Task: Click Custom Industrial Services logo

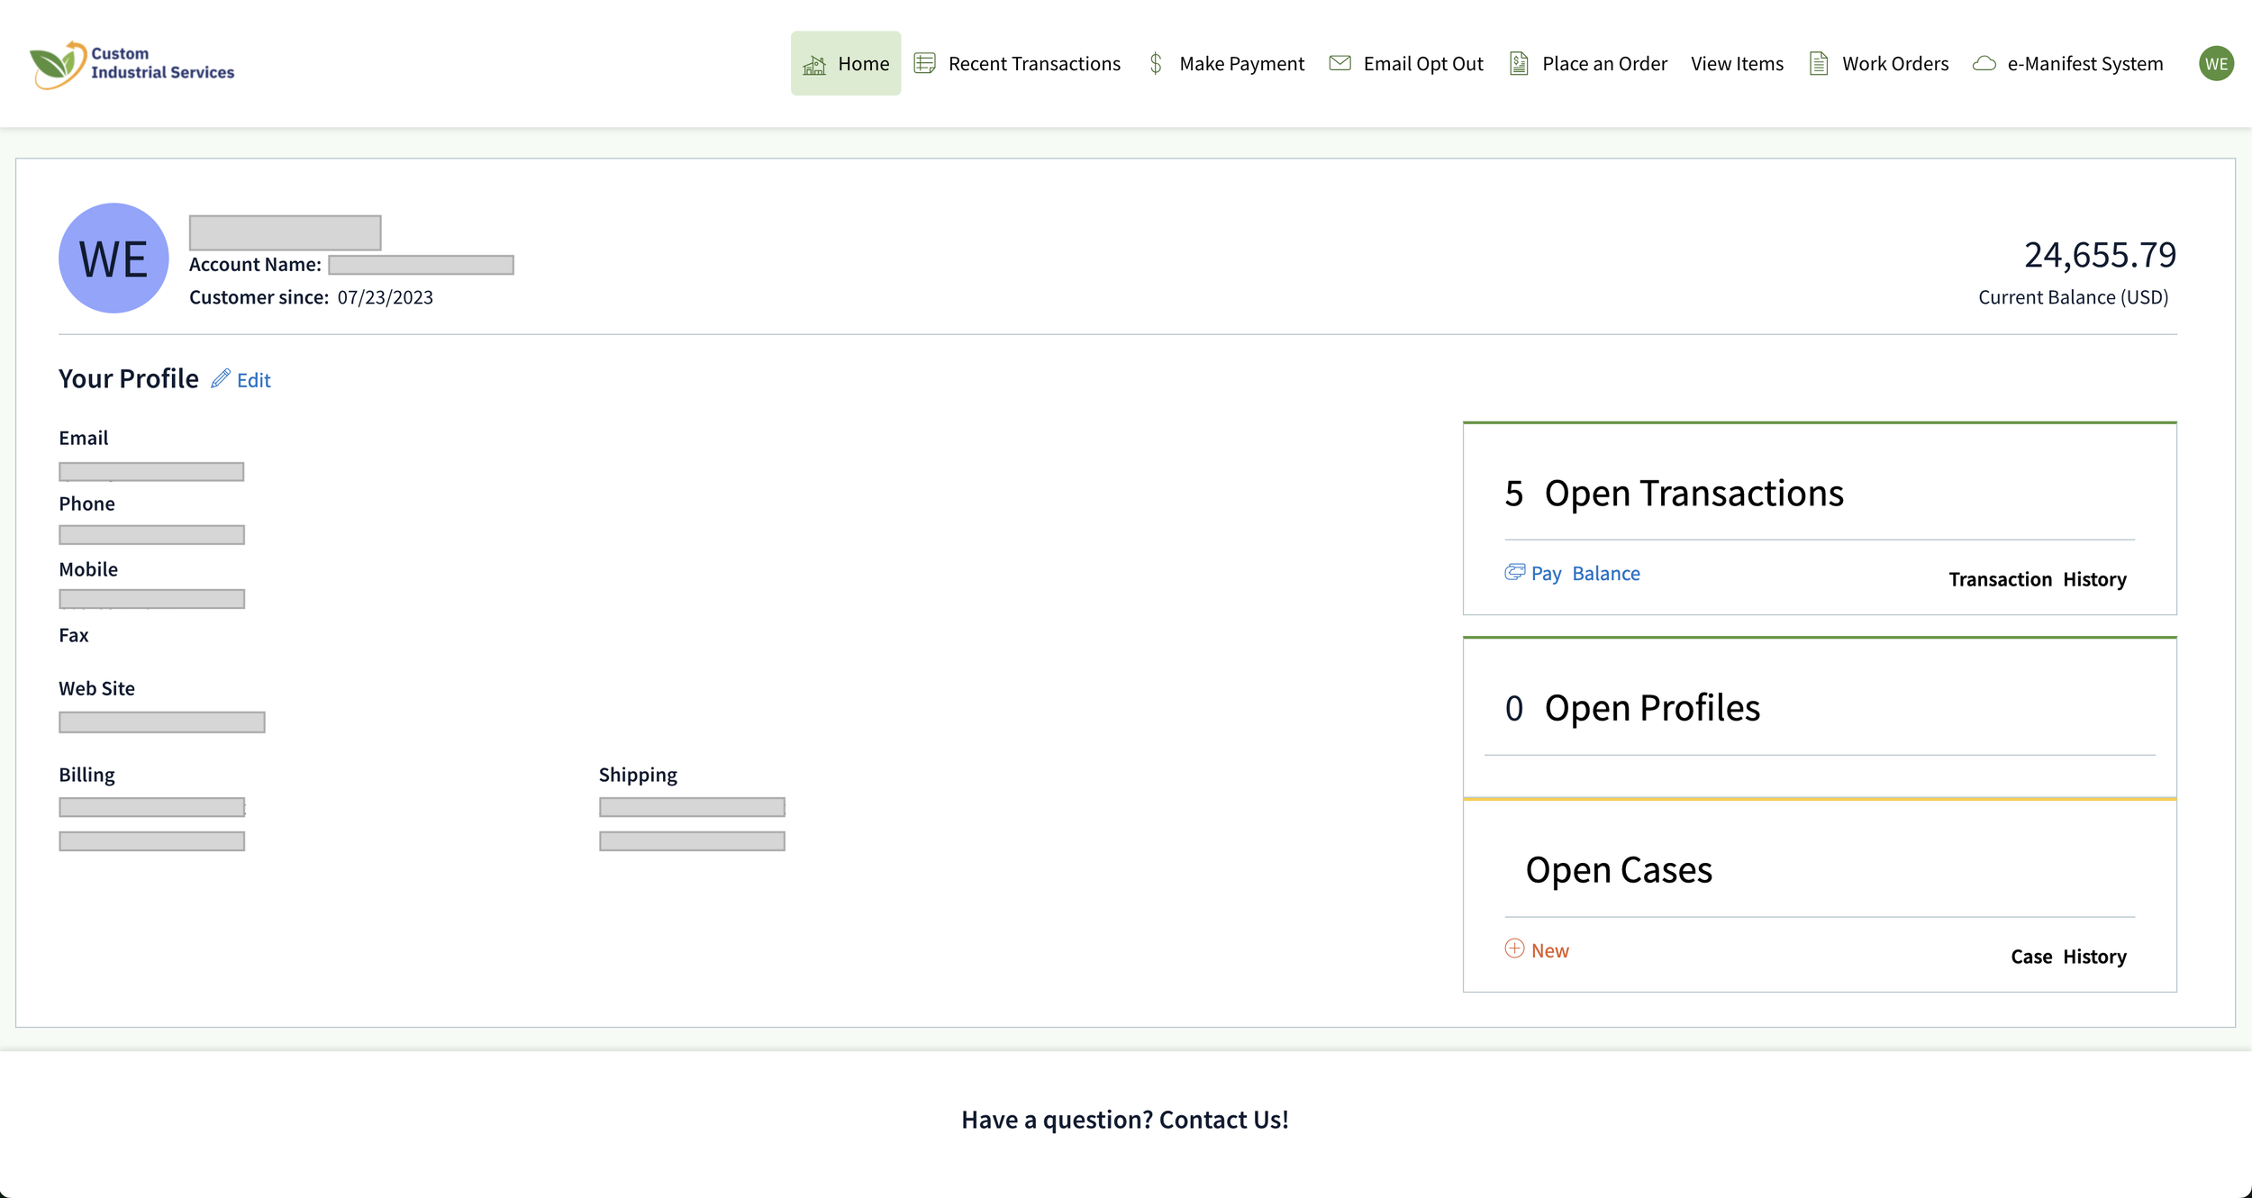Action: pyautogui.click(x=132, y=64)
